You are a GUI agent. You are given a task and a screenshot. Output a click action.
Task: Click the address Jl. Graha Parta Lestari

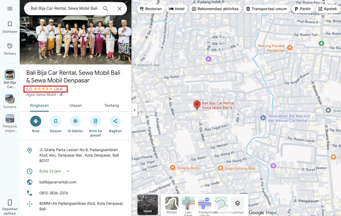point(79,155)
